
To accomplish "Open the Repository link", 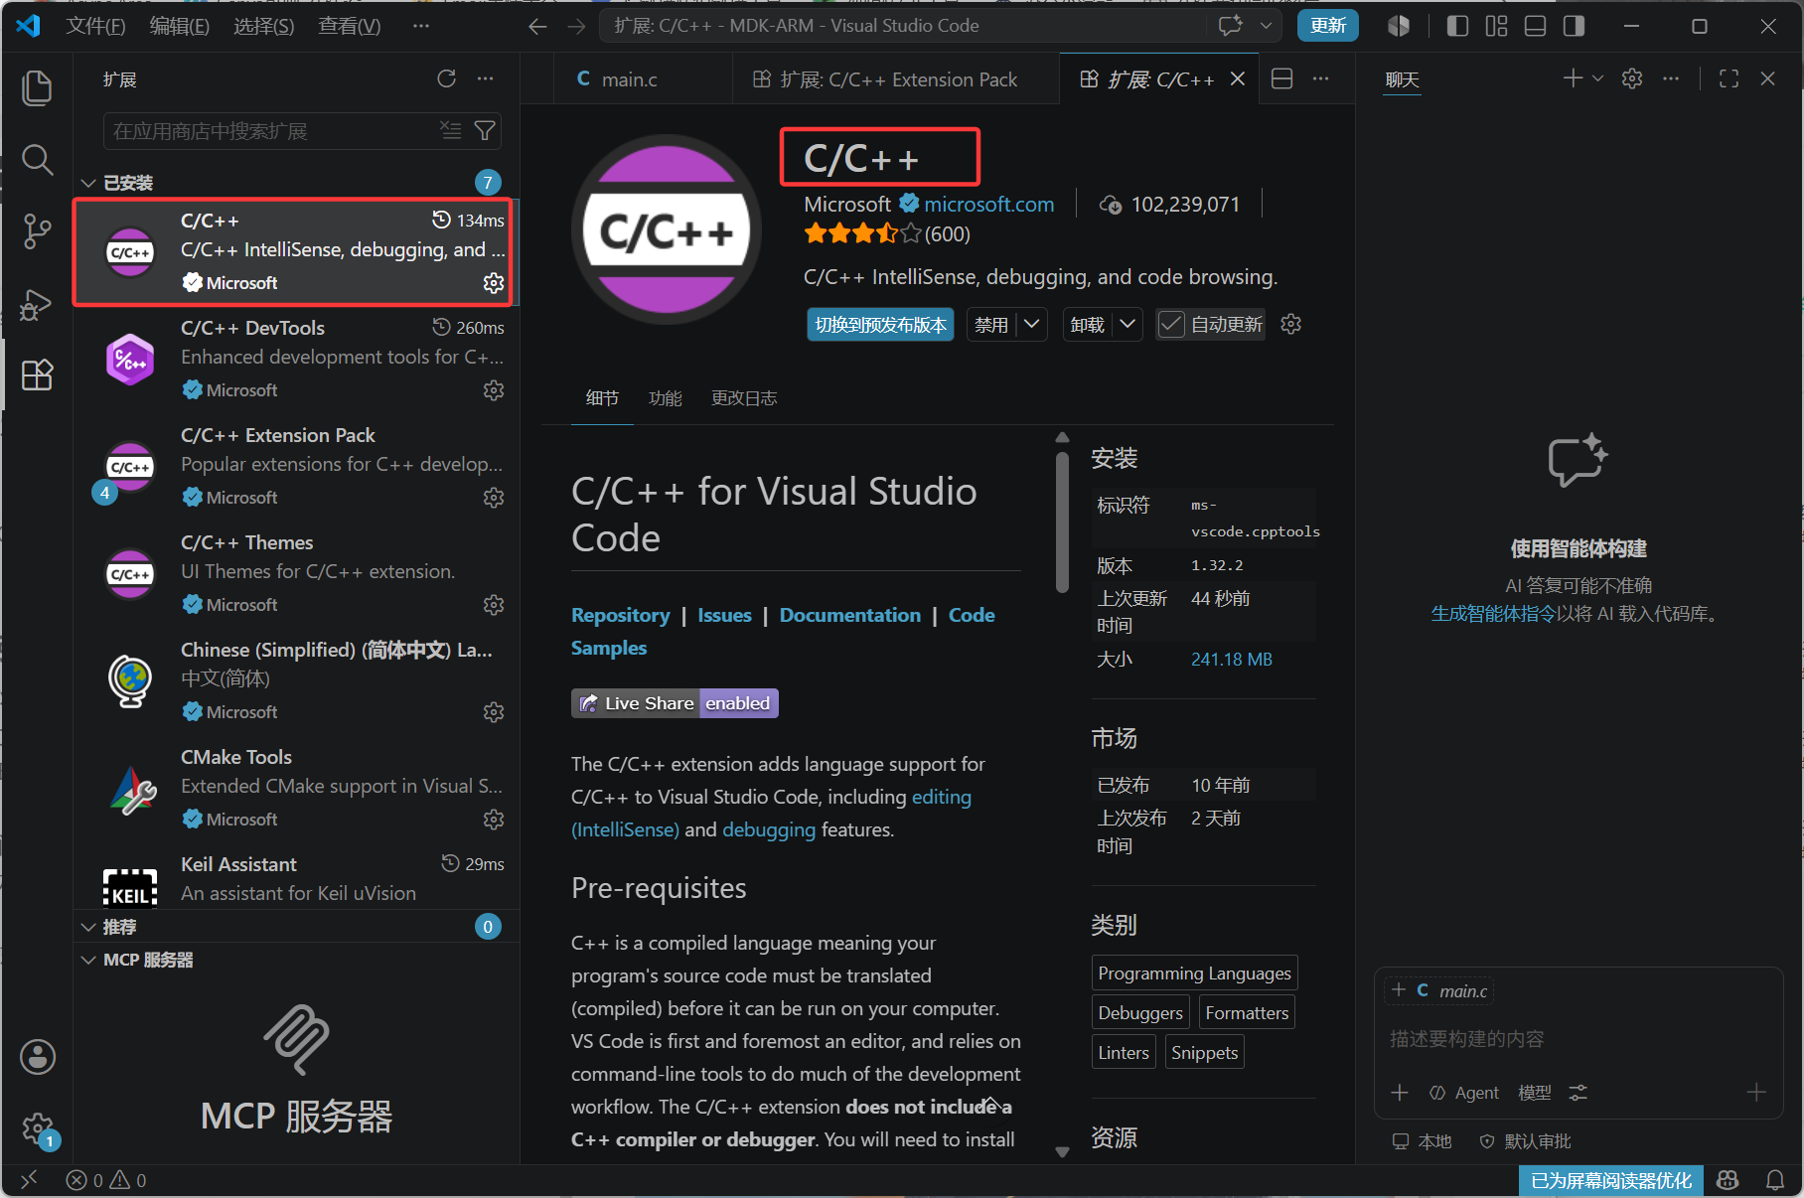I will [620, 615].
